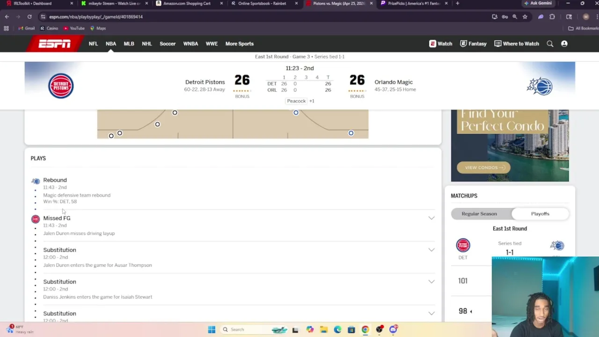Open Microsoft Edge from taskbar

tap(337, 330)
